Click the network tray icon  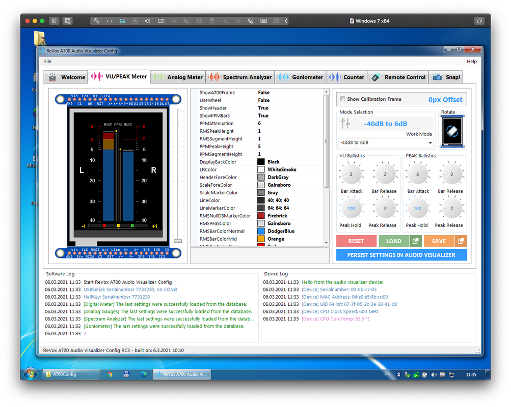coord(451,375)
